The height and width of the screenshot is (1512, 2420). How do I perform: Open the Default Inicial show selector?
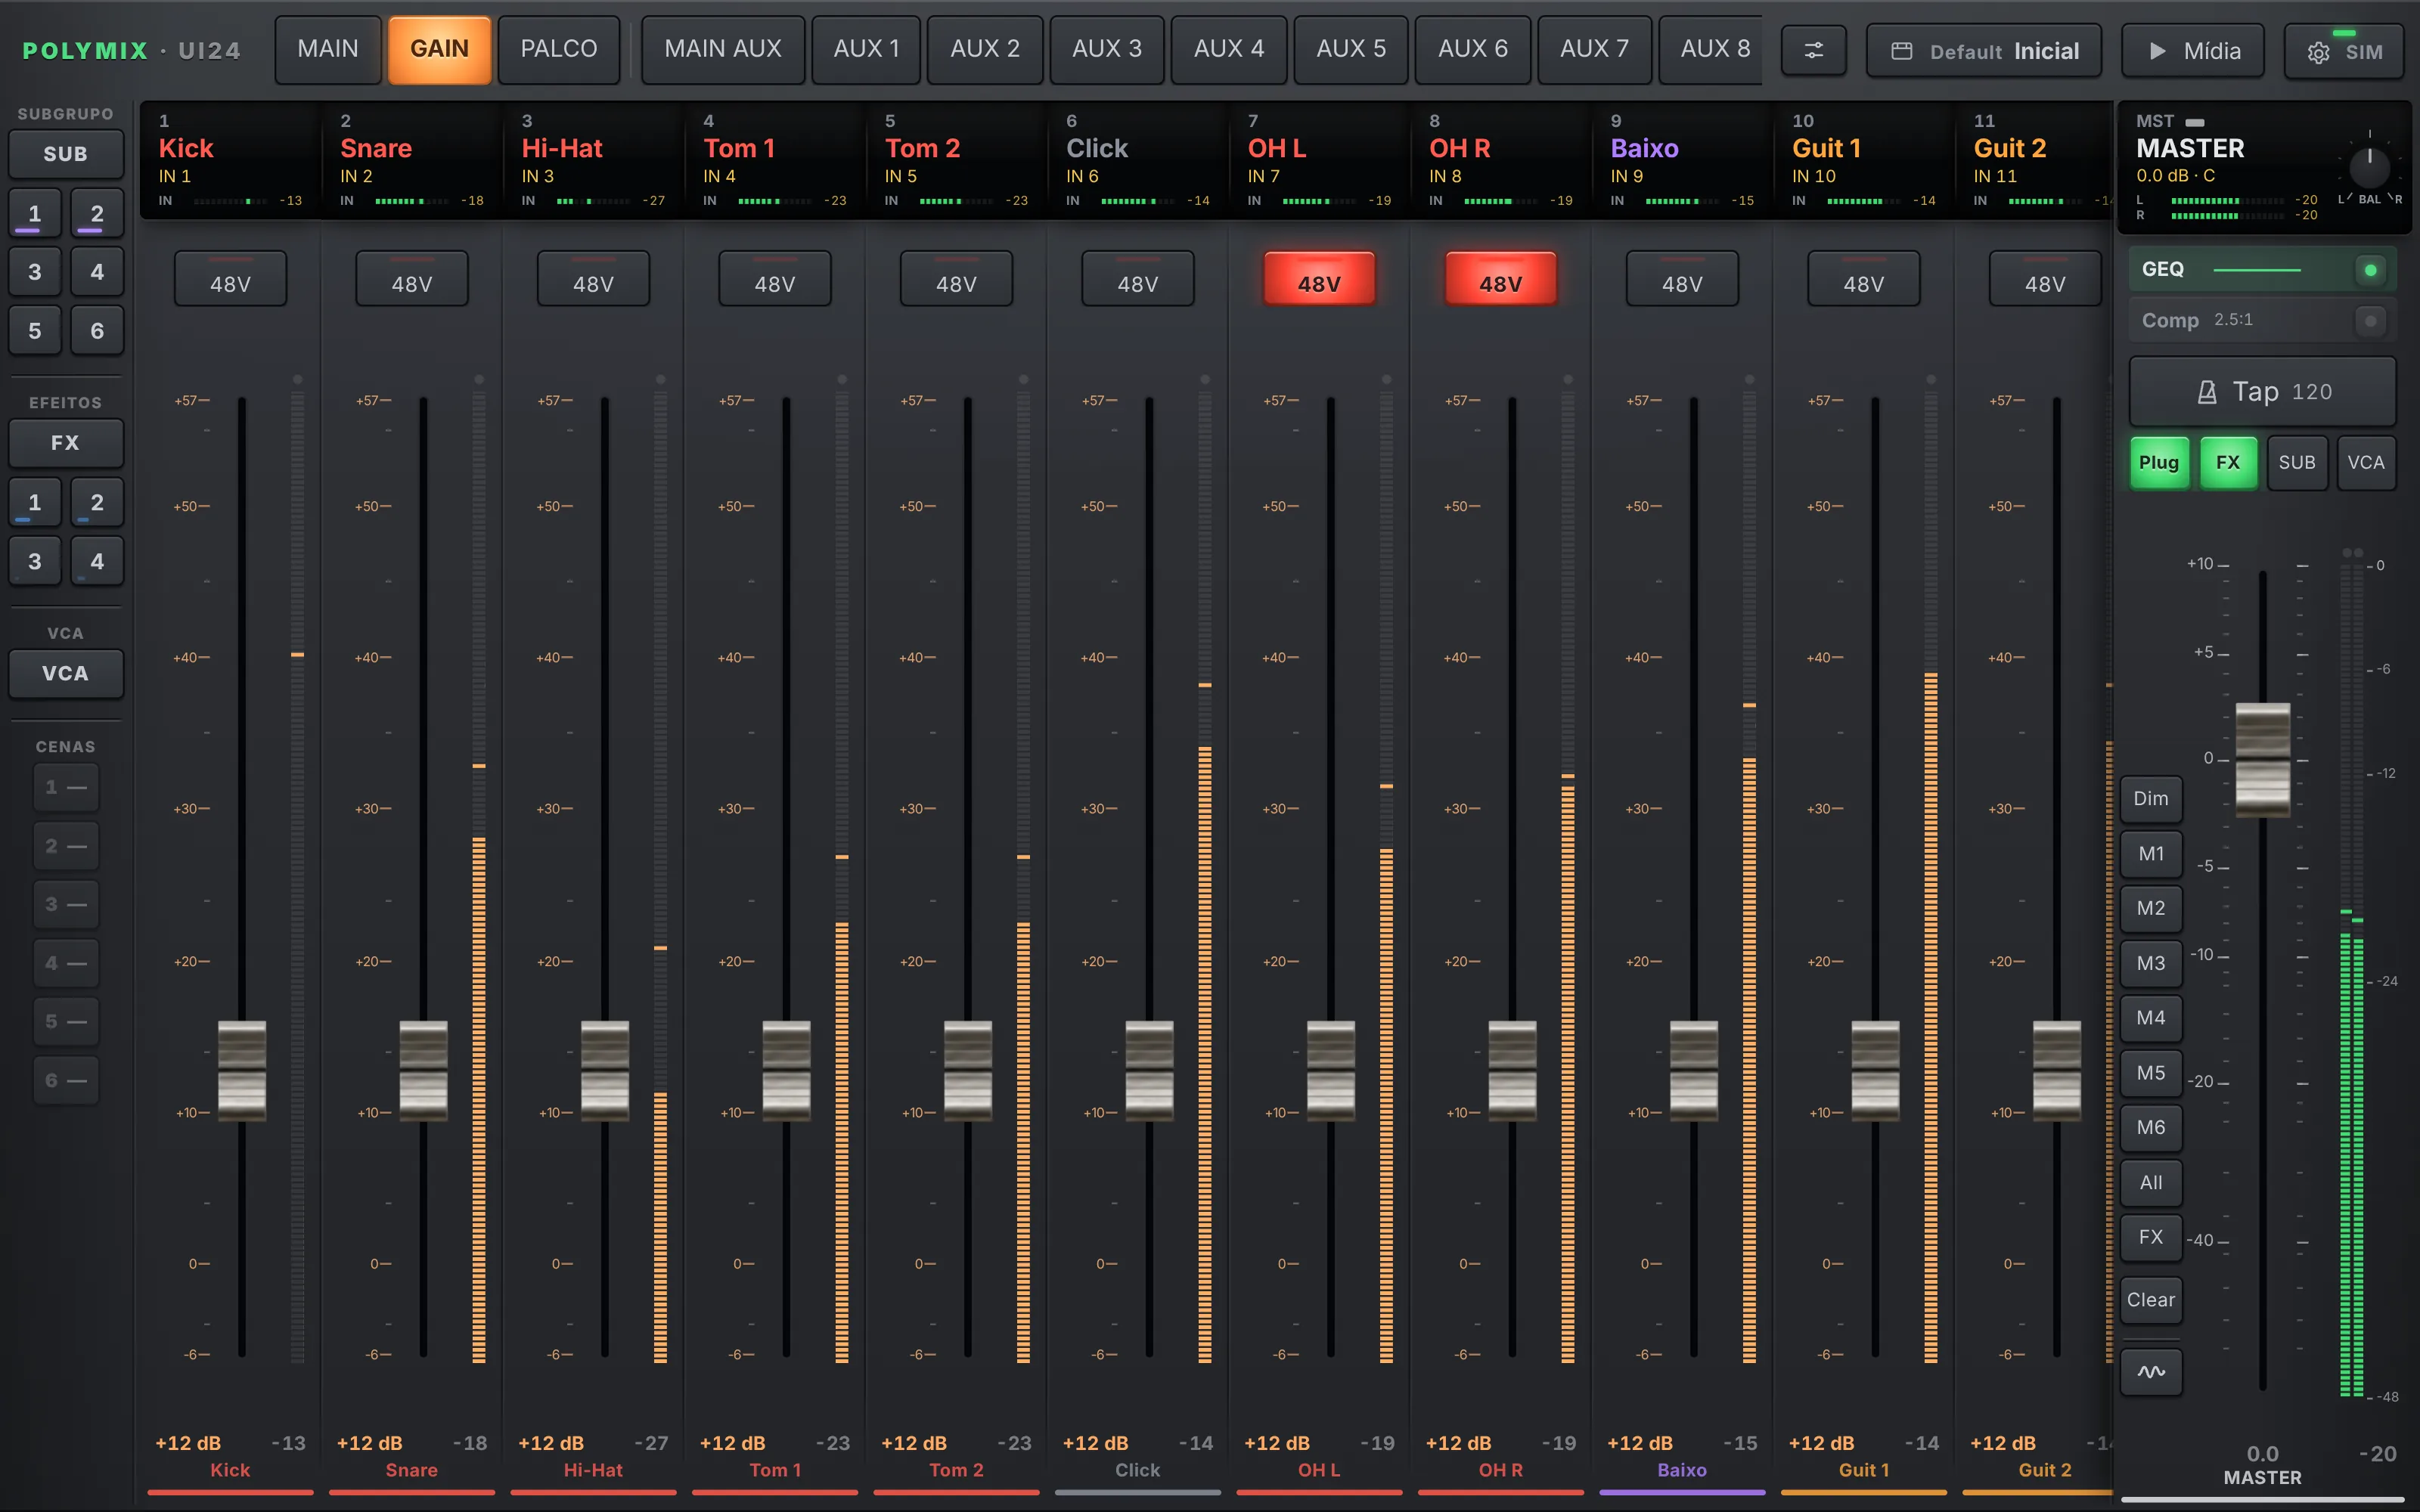coord(1984,51)
